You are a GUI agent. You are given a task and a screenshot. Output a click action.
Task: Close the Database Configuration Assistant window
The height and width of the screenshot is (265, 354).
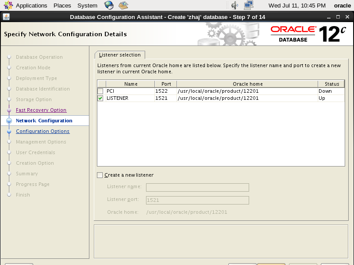347,17
